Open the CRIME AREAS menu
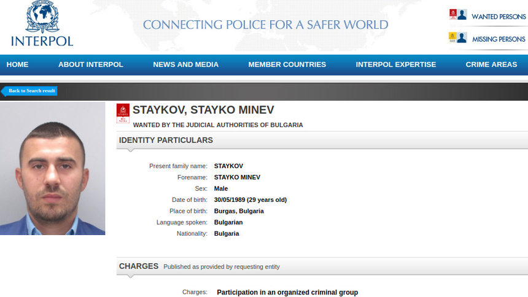 [x=491, y=64]
